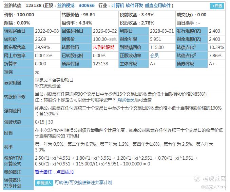Select the 质押代码 value 123138
230x192 pixels.
[100, 64]
